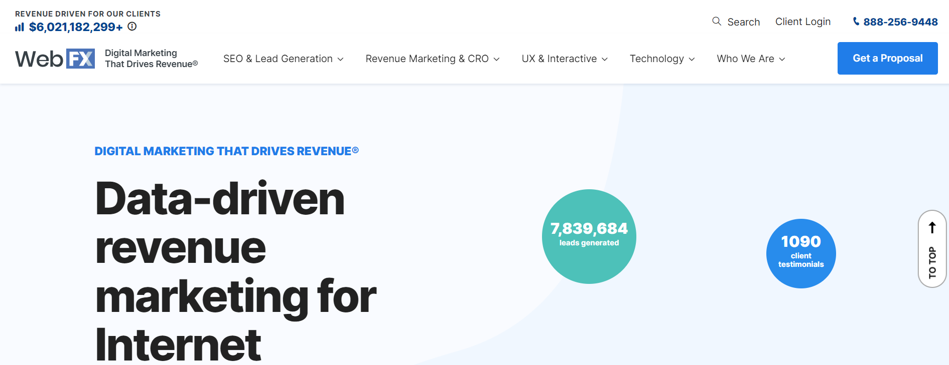Click the client testimonials blue circle
This screenshot has width=949, height=365.
point(801,253)
